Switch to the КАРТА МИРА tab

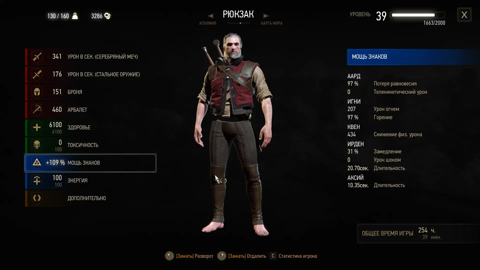272,23
